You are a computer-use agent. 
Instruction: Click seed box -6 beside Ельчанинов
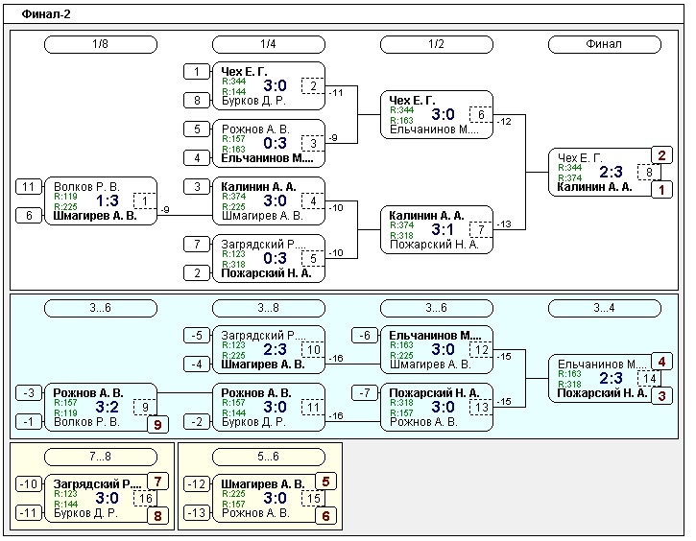364,336
